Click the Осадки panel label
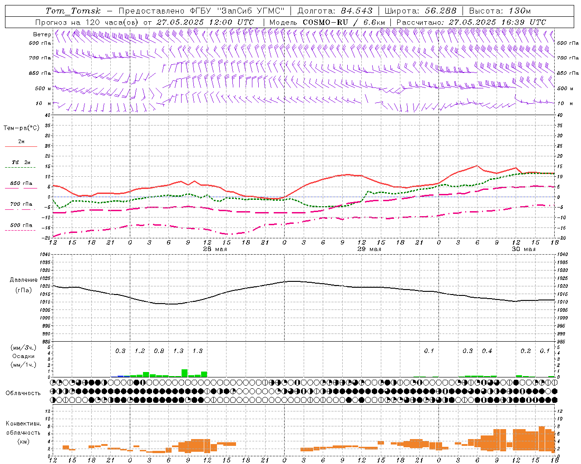The image size is (581, 464). click(x=23, y=356)
